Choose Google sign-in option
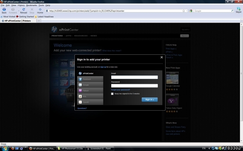The height and width of the screenshot is (151, 243). pyautogui.click(x=90, y=85)
